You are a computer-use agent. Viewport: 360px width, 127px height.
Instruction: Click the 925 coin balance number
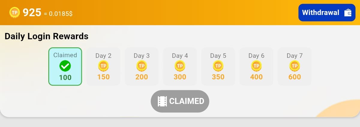pos(32,13)
